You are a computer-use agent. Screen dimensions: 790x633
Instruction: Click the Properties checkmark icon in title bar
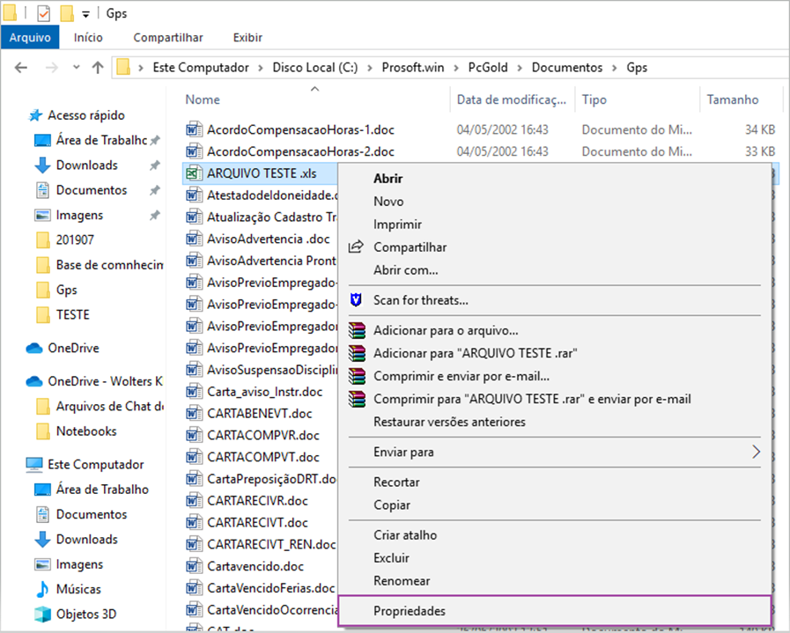coord(44,13)
